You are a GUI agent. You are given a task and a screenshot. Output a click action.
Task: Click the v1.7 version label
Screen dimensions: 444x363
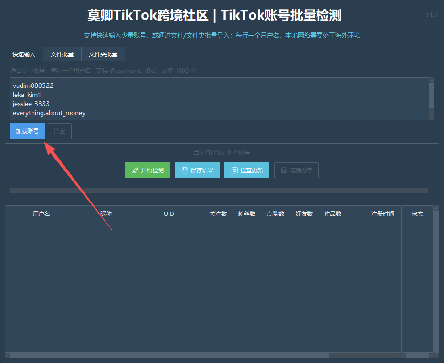(x=432, y=14)
